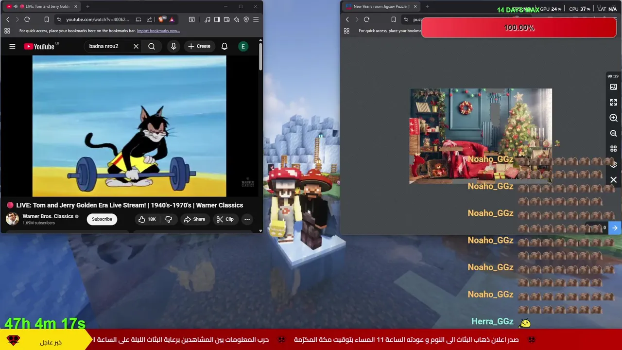
Task: Open YouTube notifications bell
Action: [x=225, y=46]
